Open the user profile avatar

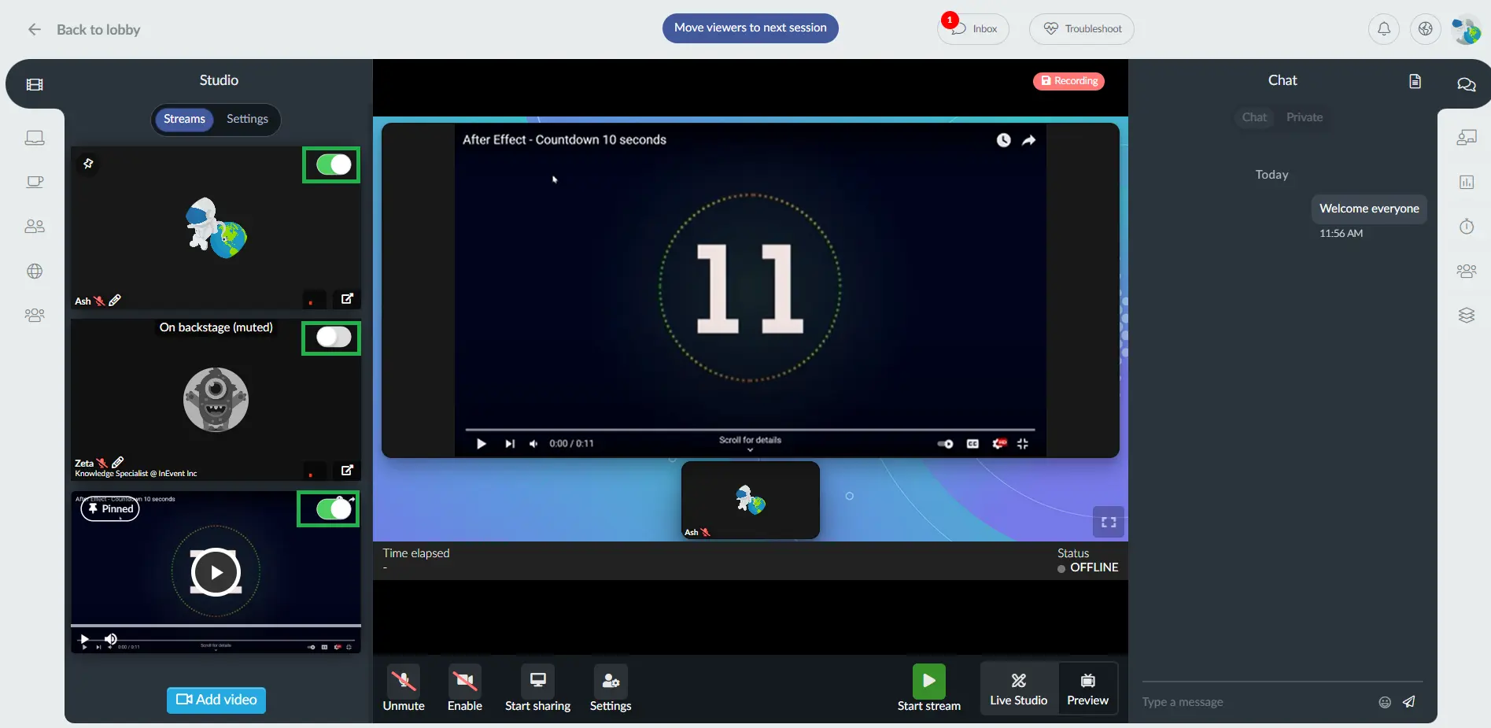[x=1466, y=30]
